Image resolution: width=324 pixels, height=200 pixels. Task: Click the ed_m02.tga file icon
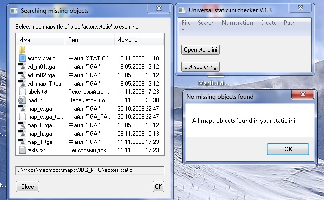(22, 75)
